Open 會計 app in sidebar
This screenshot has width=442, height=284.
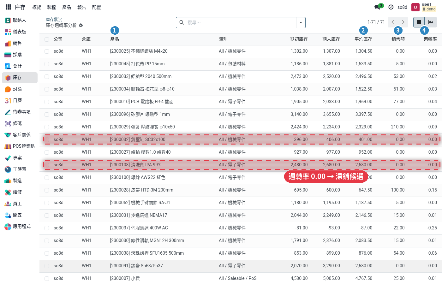[x=20, y=66]
